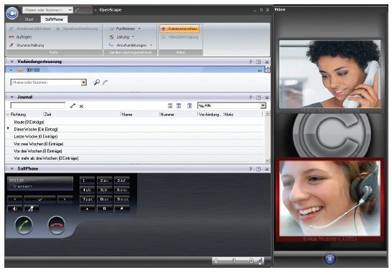Open the title bar name-or-number dropdown
The image size is (392, 275).
tap(70, 10)
